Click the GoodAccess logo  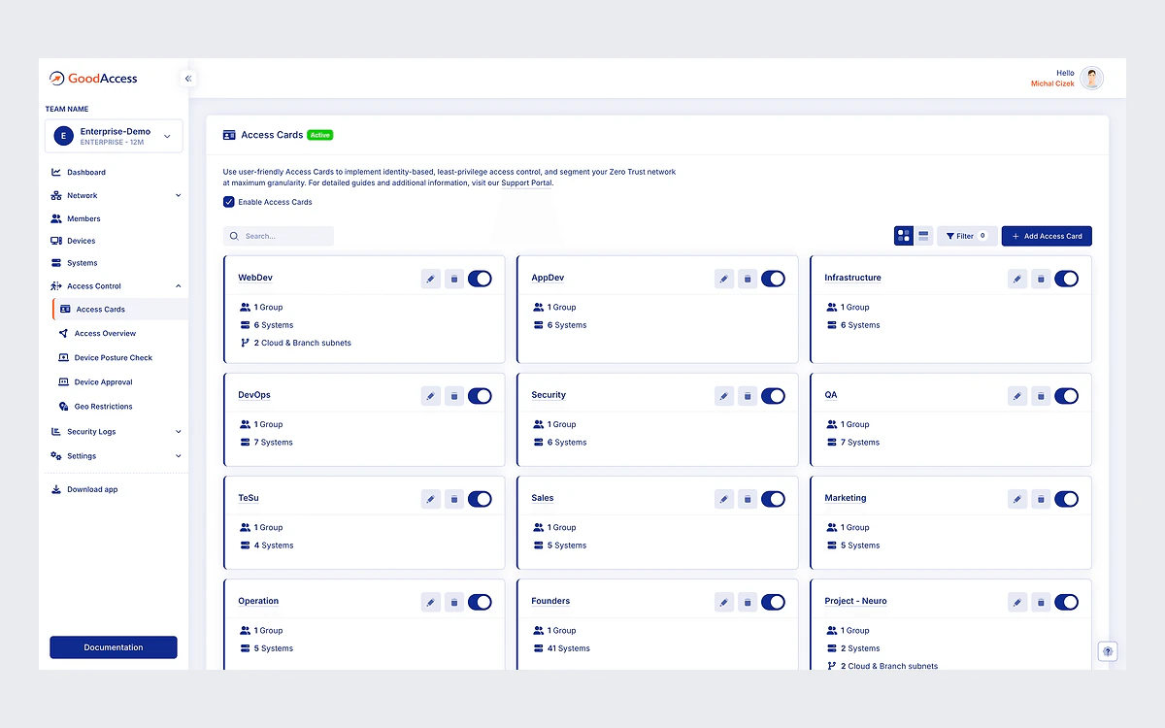94,79
